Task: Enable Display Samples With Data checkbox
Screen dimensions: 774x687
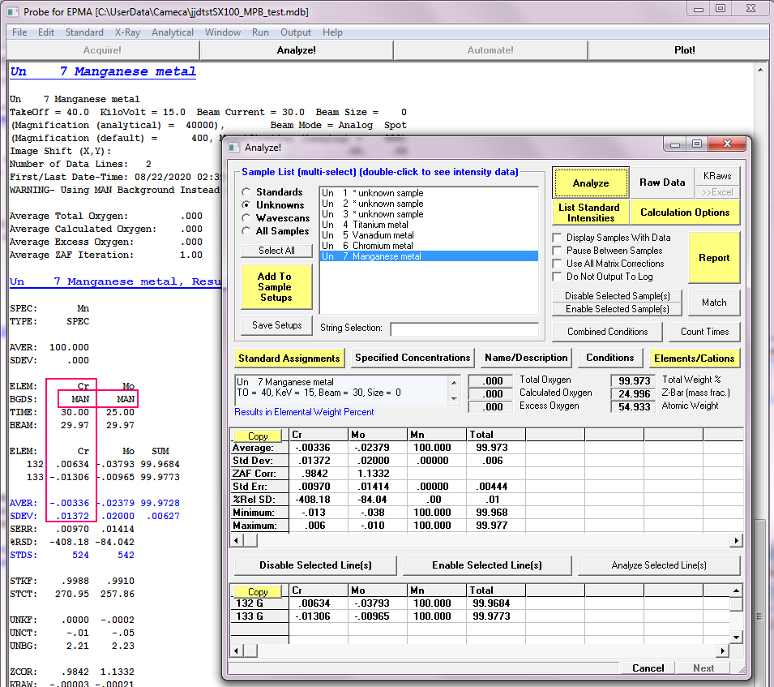Action: [558, 238]
